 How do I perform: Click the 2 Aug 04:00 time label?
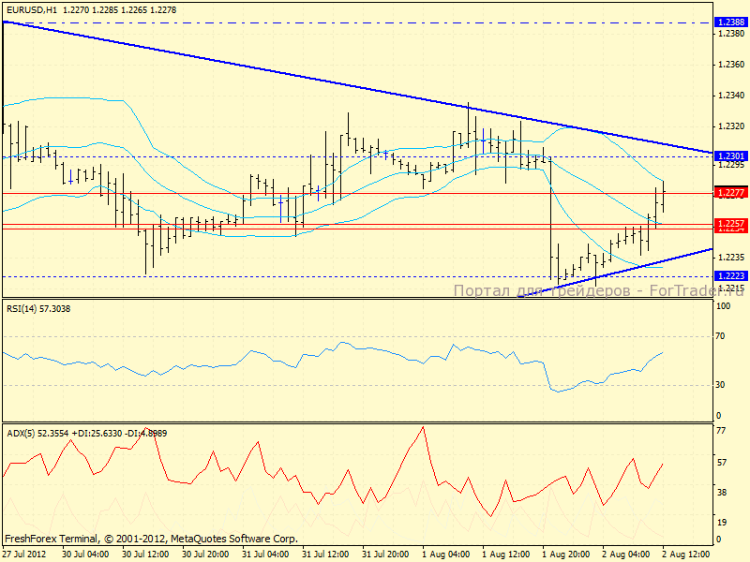pos(625,555)
